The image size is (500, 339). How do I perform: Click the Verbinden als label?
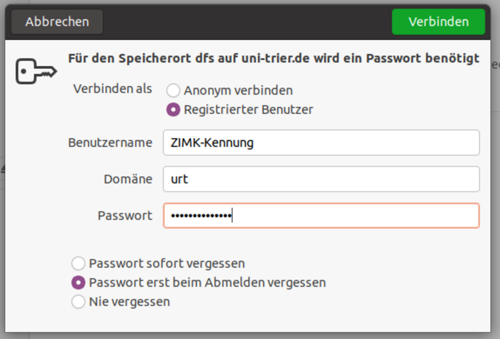113,89
